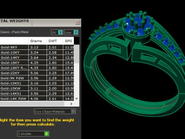Screen dimensions: 185x139
Task: Select the Gold:22KY row
Action: [37, 73]
